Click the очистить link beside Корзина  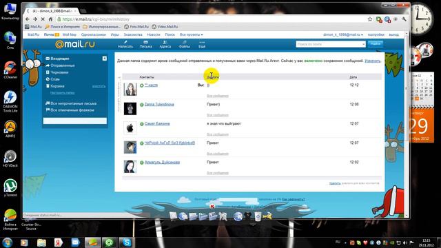[x=99, y=86]
